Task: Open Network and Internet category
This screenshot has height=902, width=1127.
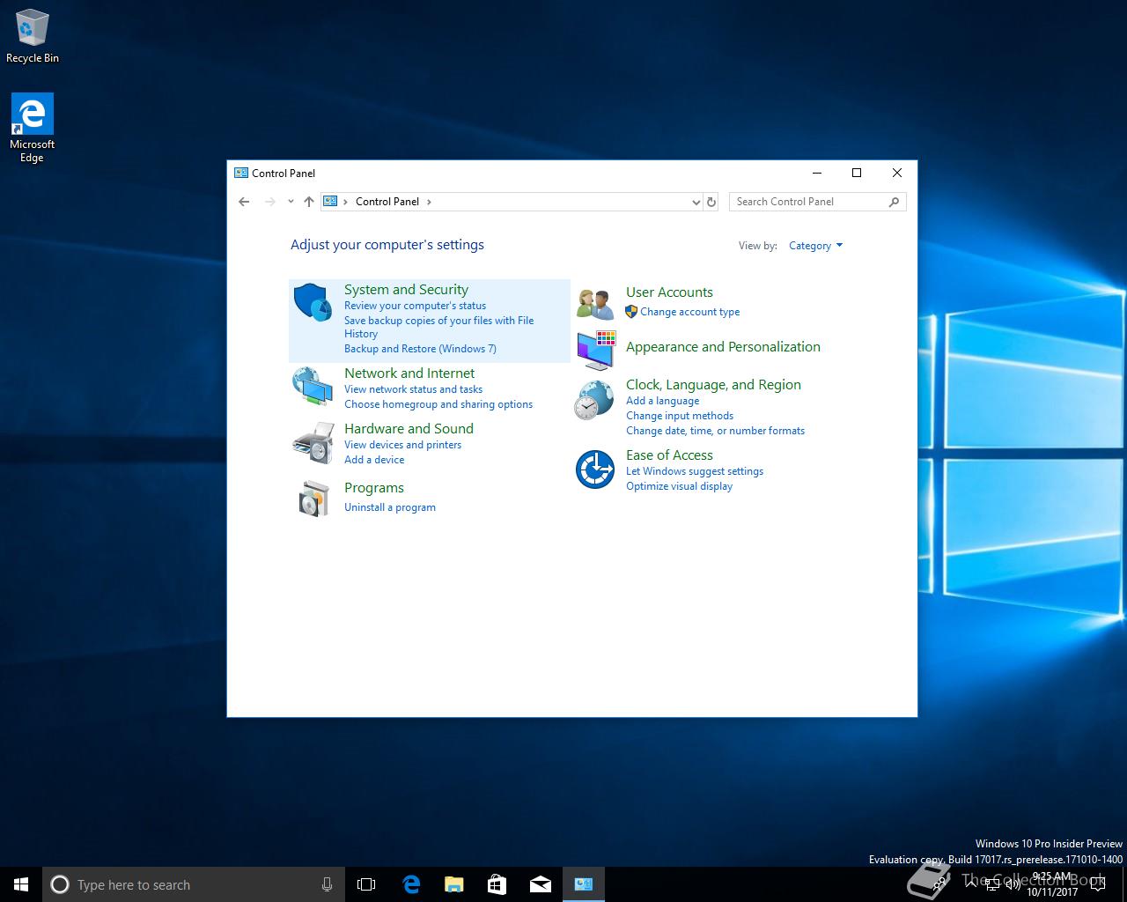Action: [x=409, y=373]
